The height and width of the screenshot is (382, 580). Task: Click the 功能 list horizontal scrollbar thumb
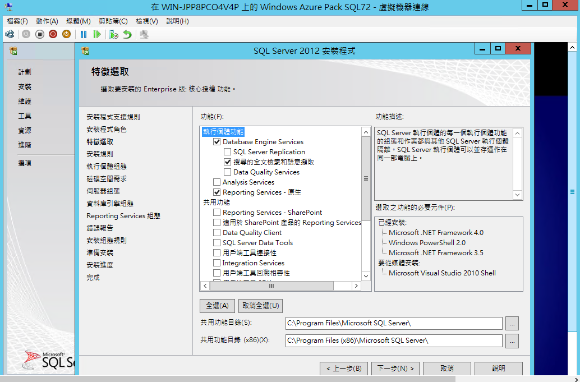coord(271,286)
